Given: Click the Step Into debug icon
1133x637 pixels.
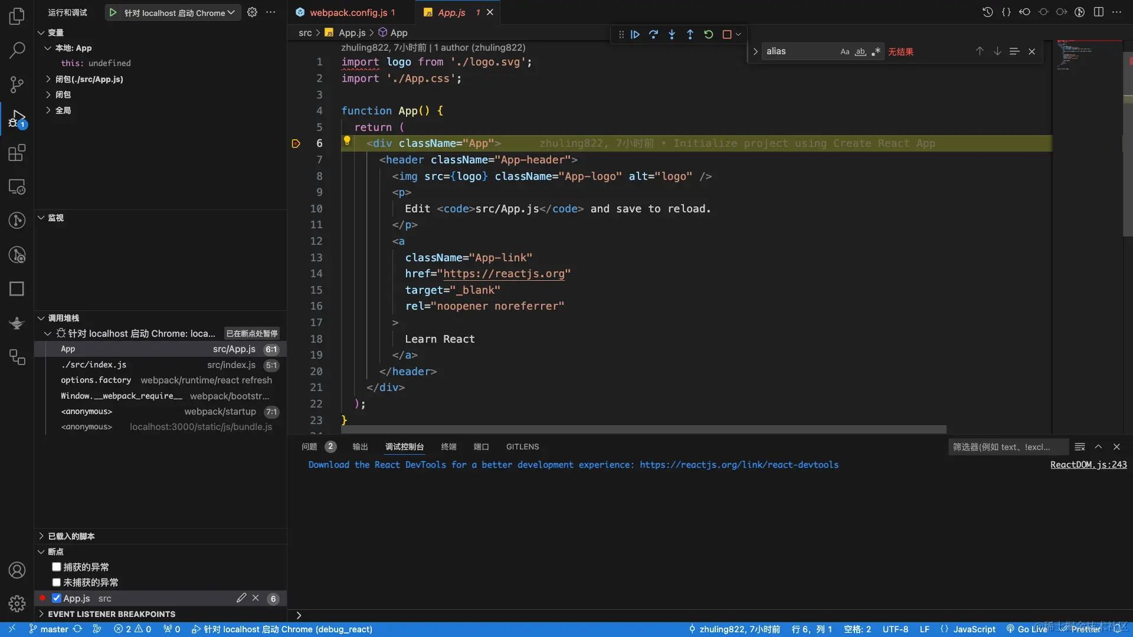Looking at the screenshot, I should tap(672, 34).
